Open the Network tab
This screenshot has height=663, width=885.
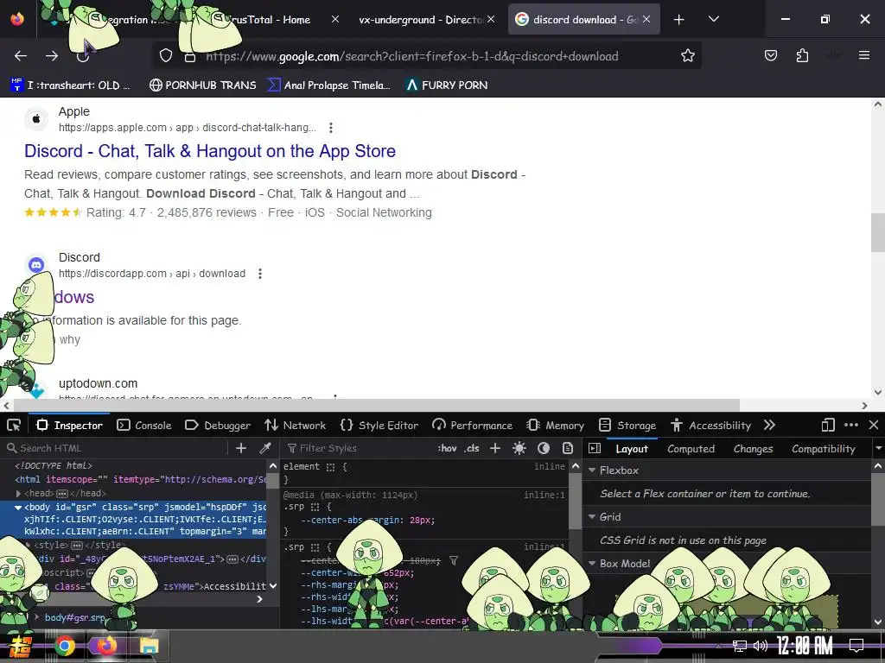pos(296,425)
